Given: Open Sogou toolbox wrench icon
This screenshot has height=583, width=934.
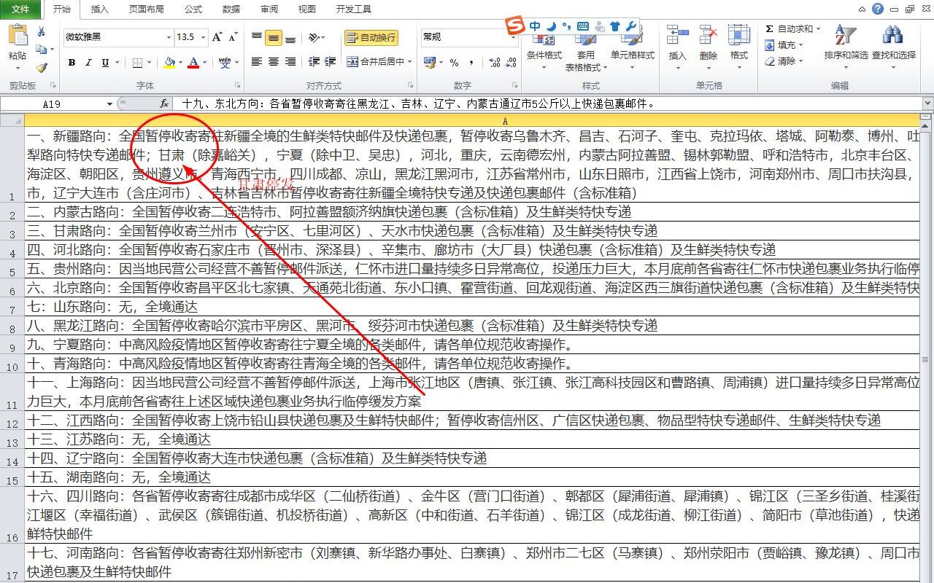Looking at the screenshot, I should point(632,26).
